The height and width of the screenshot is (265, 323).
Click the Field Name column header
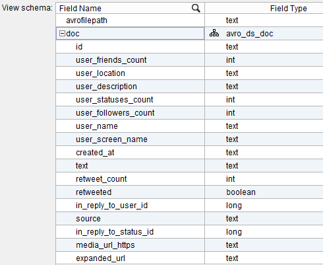130,9
